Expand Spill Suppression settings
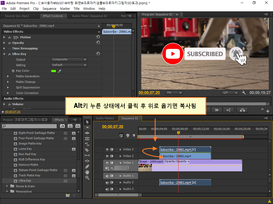The image size is (273, 204). coord(8,87)
